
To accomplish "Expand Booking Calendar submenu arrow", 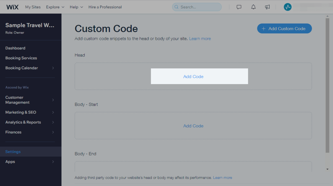I will click(53, 68).
